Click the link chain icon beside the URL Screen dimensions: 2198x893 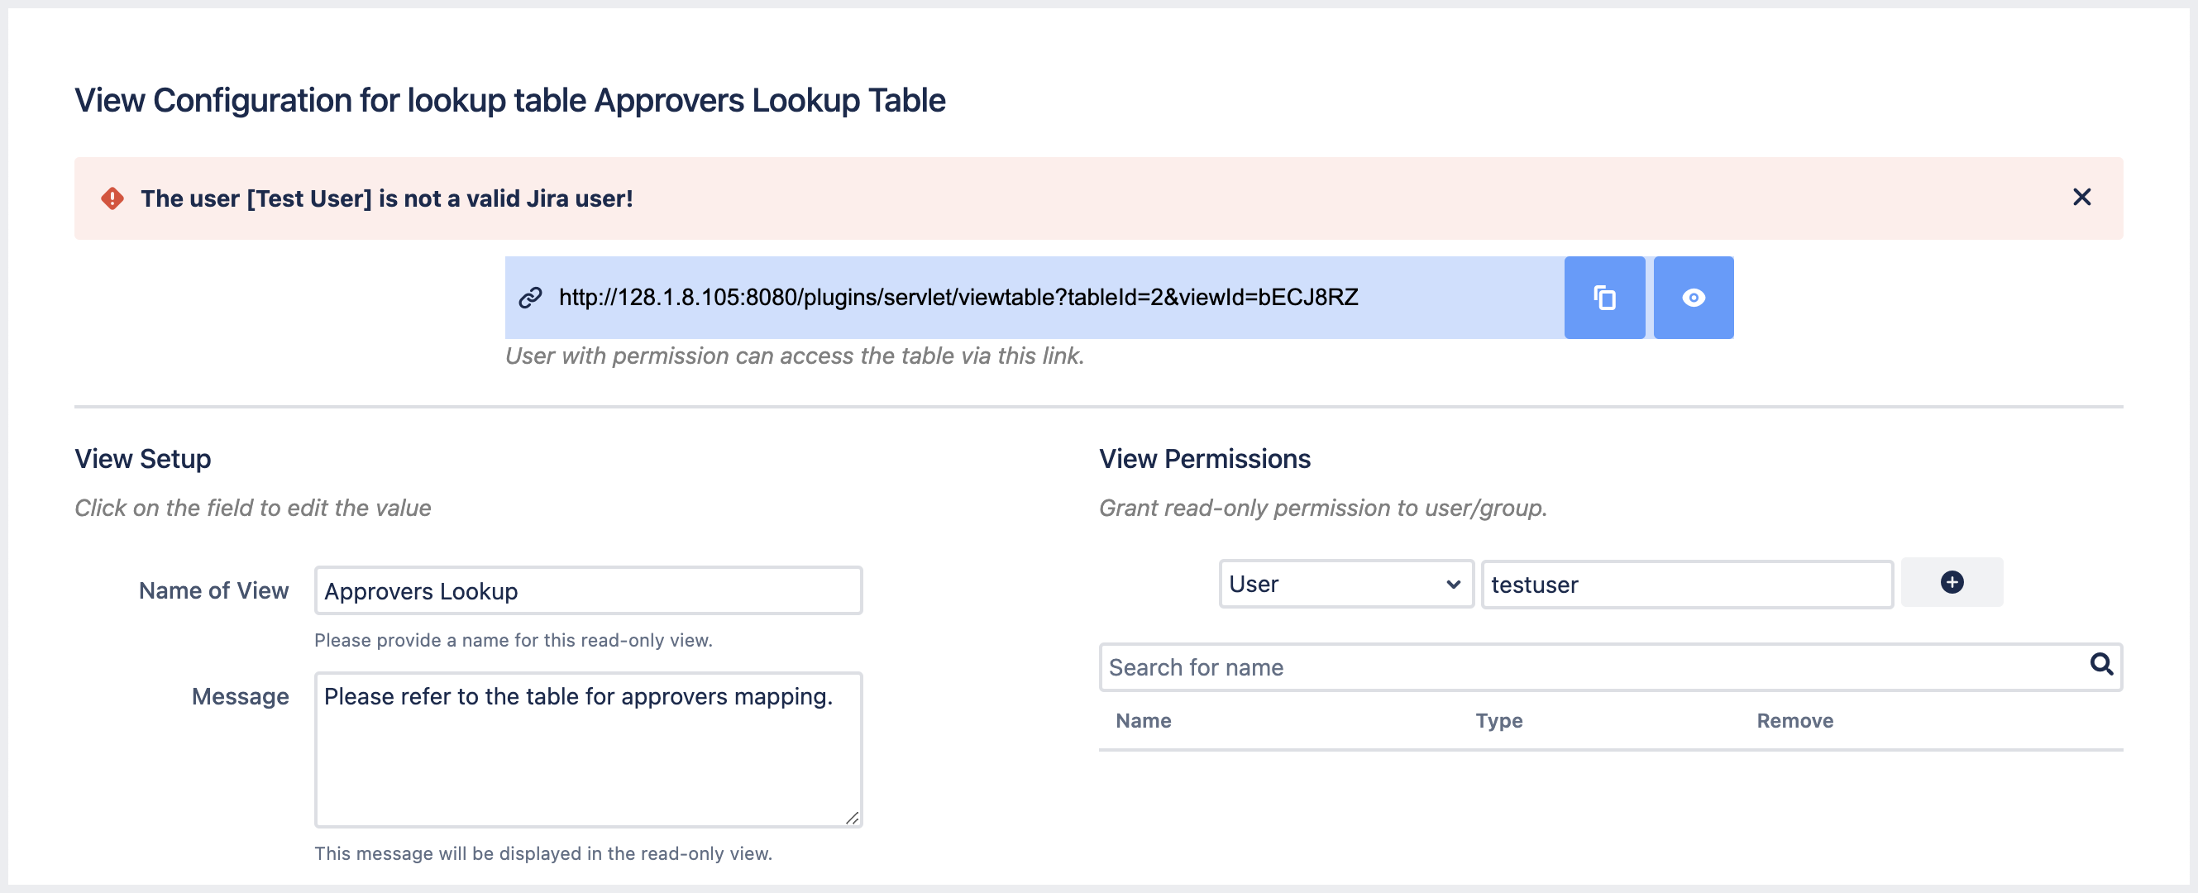pos(530,298)
